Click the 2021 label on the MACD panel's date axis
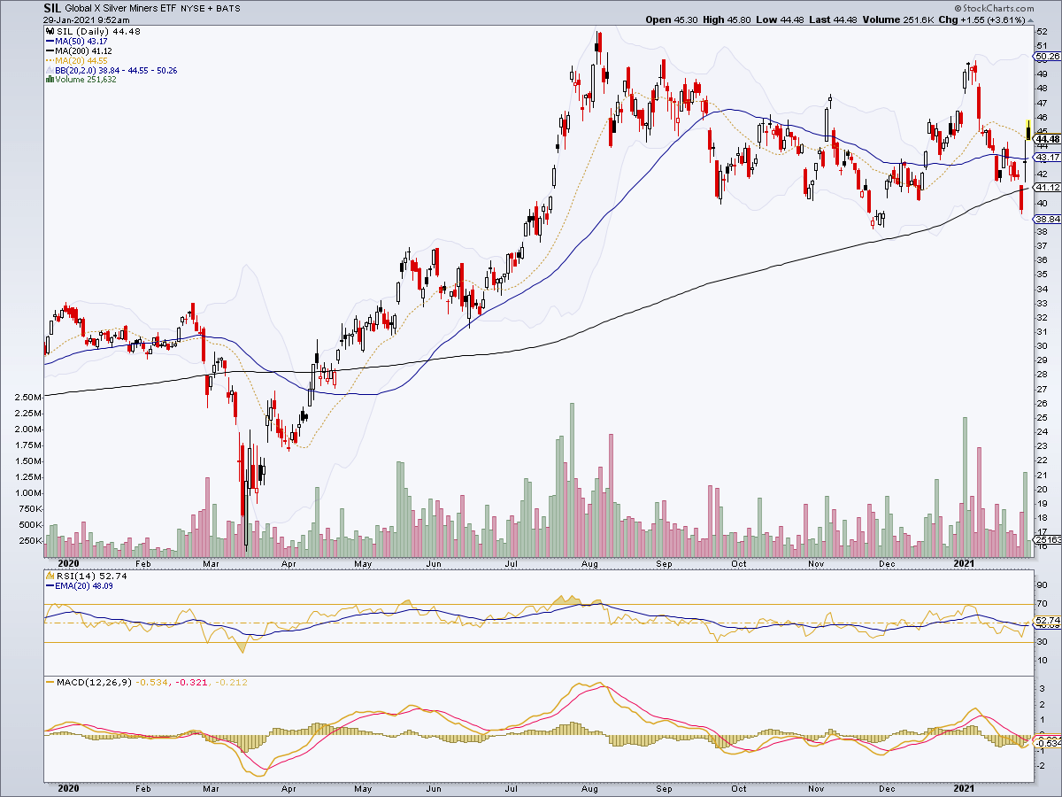 click(x=962, y=786)
